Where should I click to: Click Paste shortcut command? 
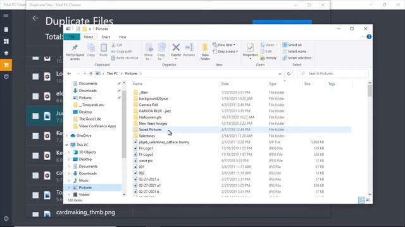coord(125,58)
